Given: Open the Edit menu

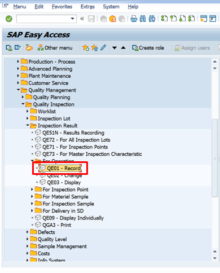Looking at the screenshot, I should pyautogui.click(x=39, y=7).
